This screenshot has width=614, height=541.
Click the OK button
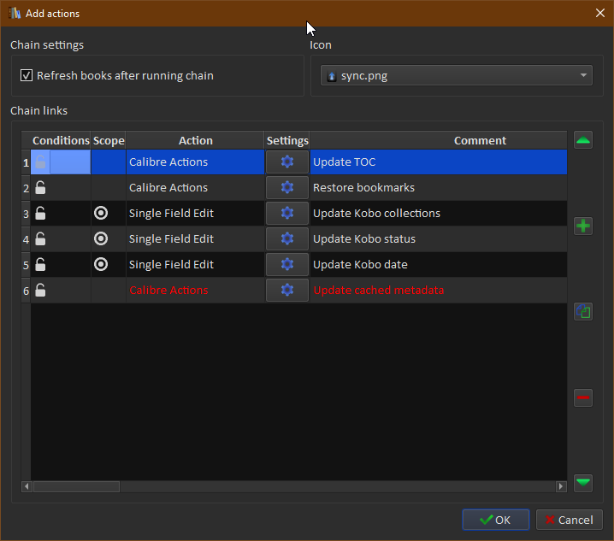(496, 520)
